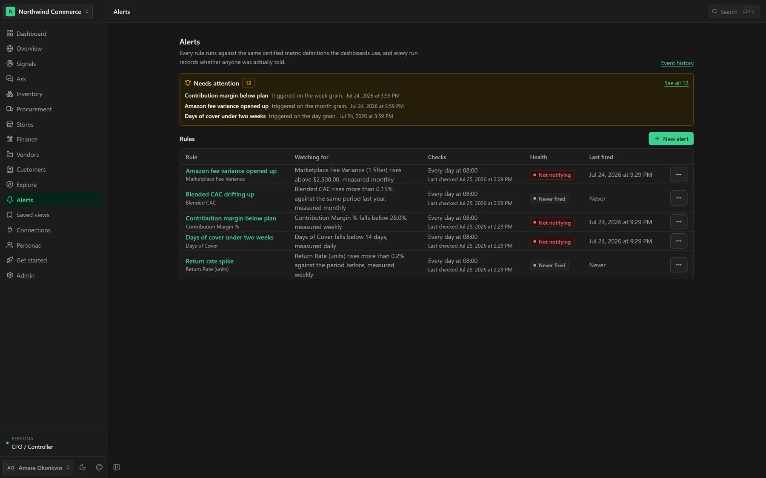Viewport: 766px width, 478px height.
Task: Click Contribution margin below plan in Needs attention
Action: point(226,96)
